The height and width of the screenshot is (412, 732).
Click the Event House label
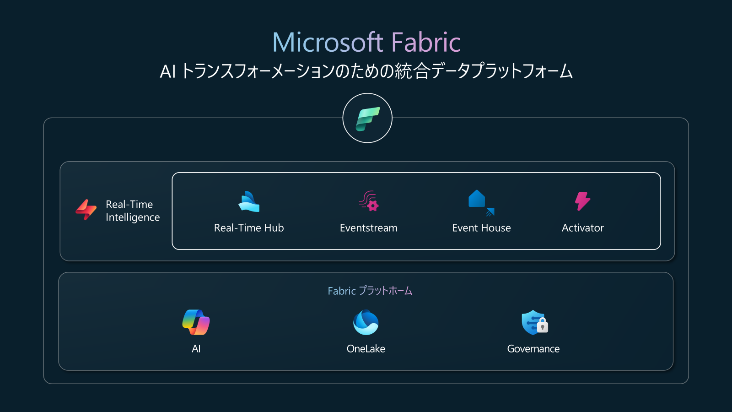coord(481,228)
